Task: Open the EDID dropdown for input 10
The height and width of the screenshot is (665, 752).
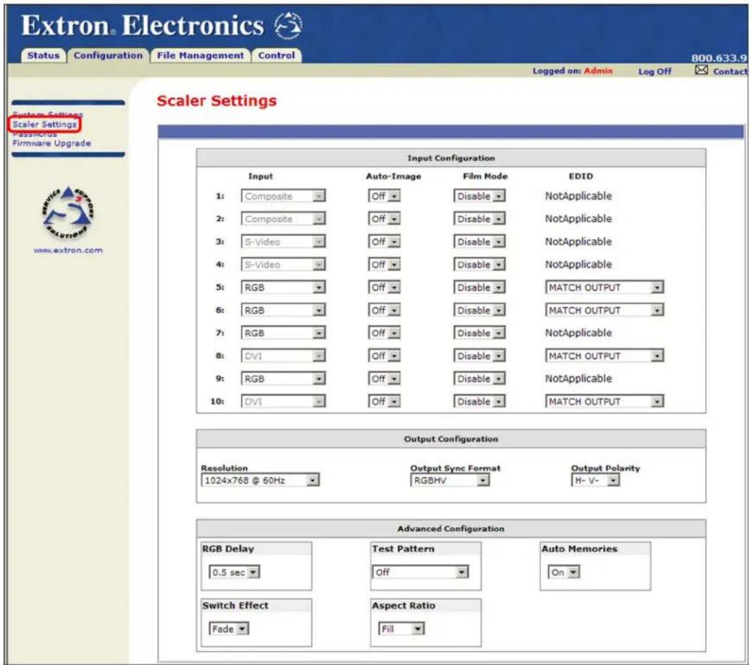Action: [x=604, y=401]
